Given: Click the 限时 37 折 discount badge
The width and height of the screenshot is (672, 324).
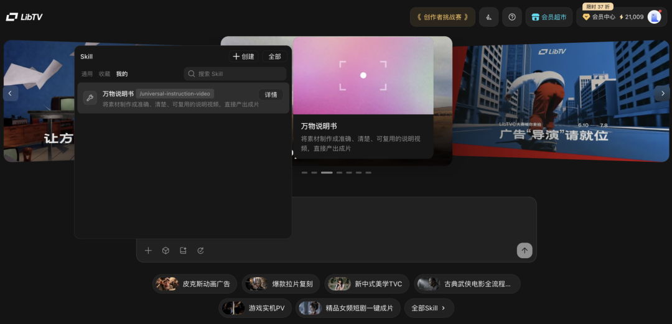Looking at the screenshot, I should click(x=598, y=6).
